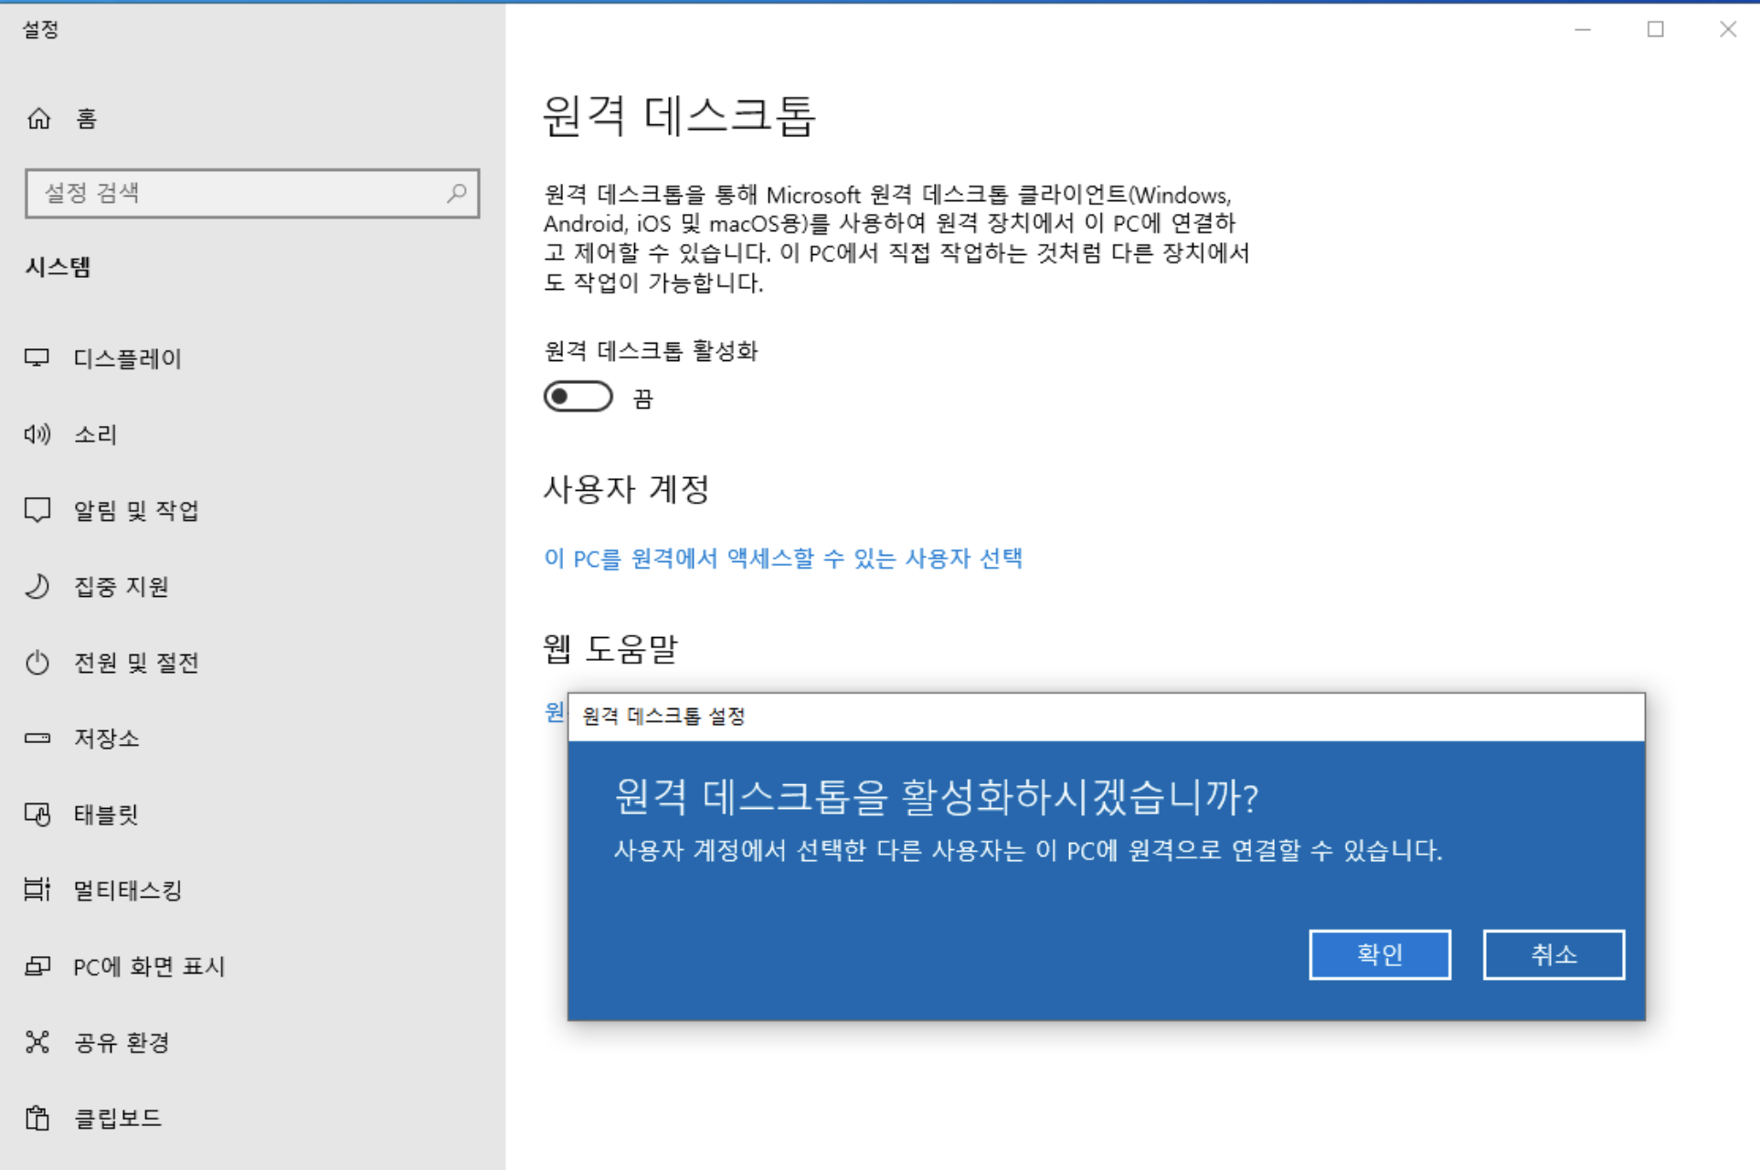Click the Focus assist moon icon
The height and width of the screenshot is (1170, 1760).
point(37,586)
